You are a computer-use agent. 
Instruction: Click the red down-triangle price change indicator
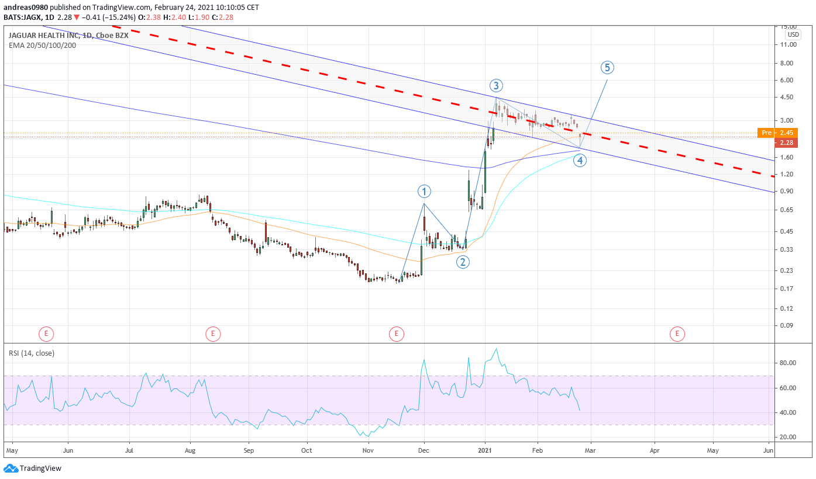tap(77, 17)
